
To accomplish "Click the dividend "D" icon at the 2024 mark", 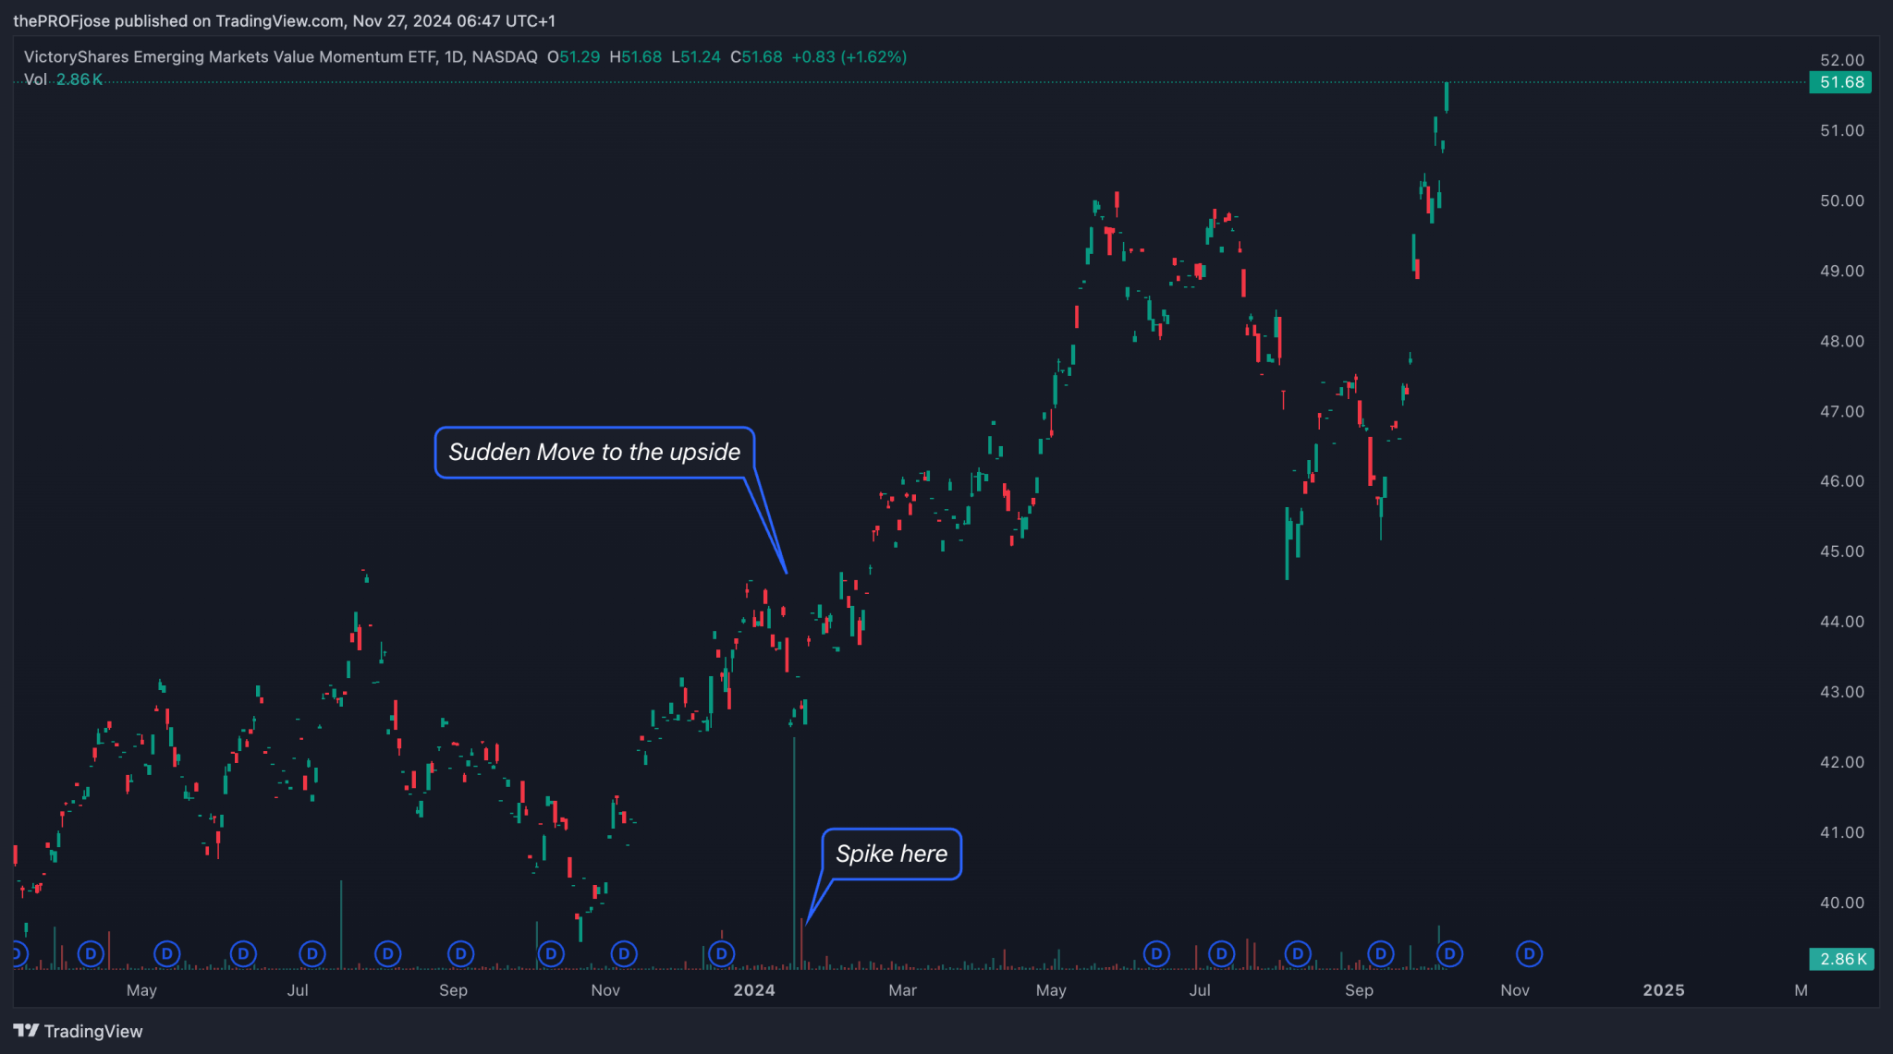I will 720,954.
